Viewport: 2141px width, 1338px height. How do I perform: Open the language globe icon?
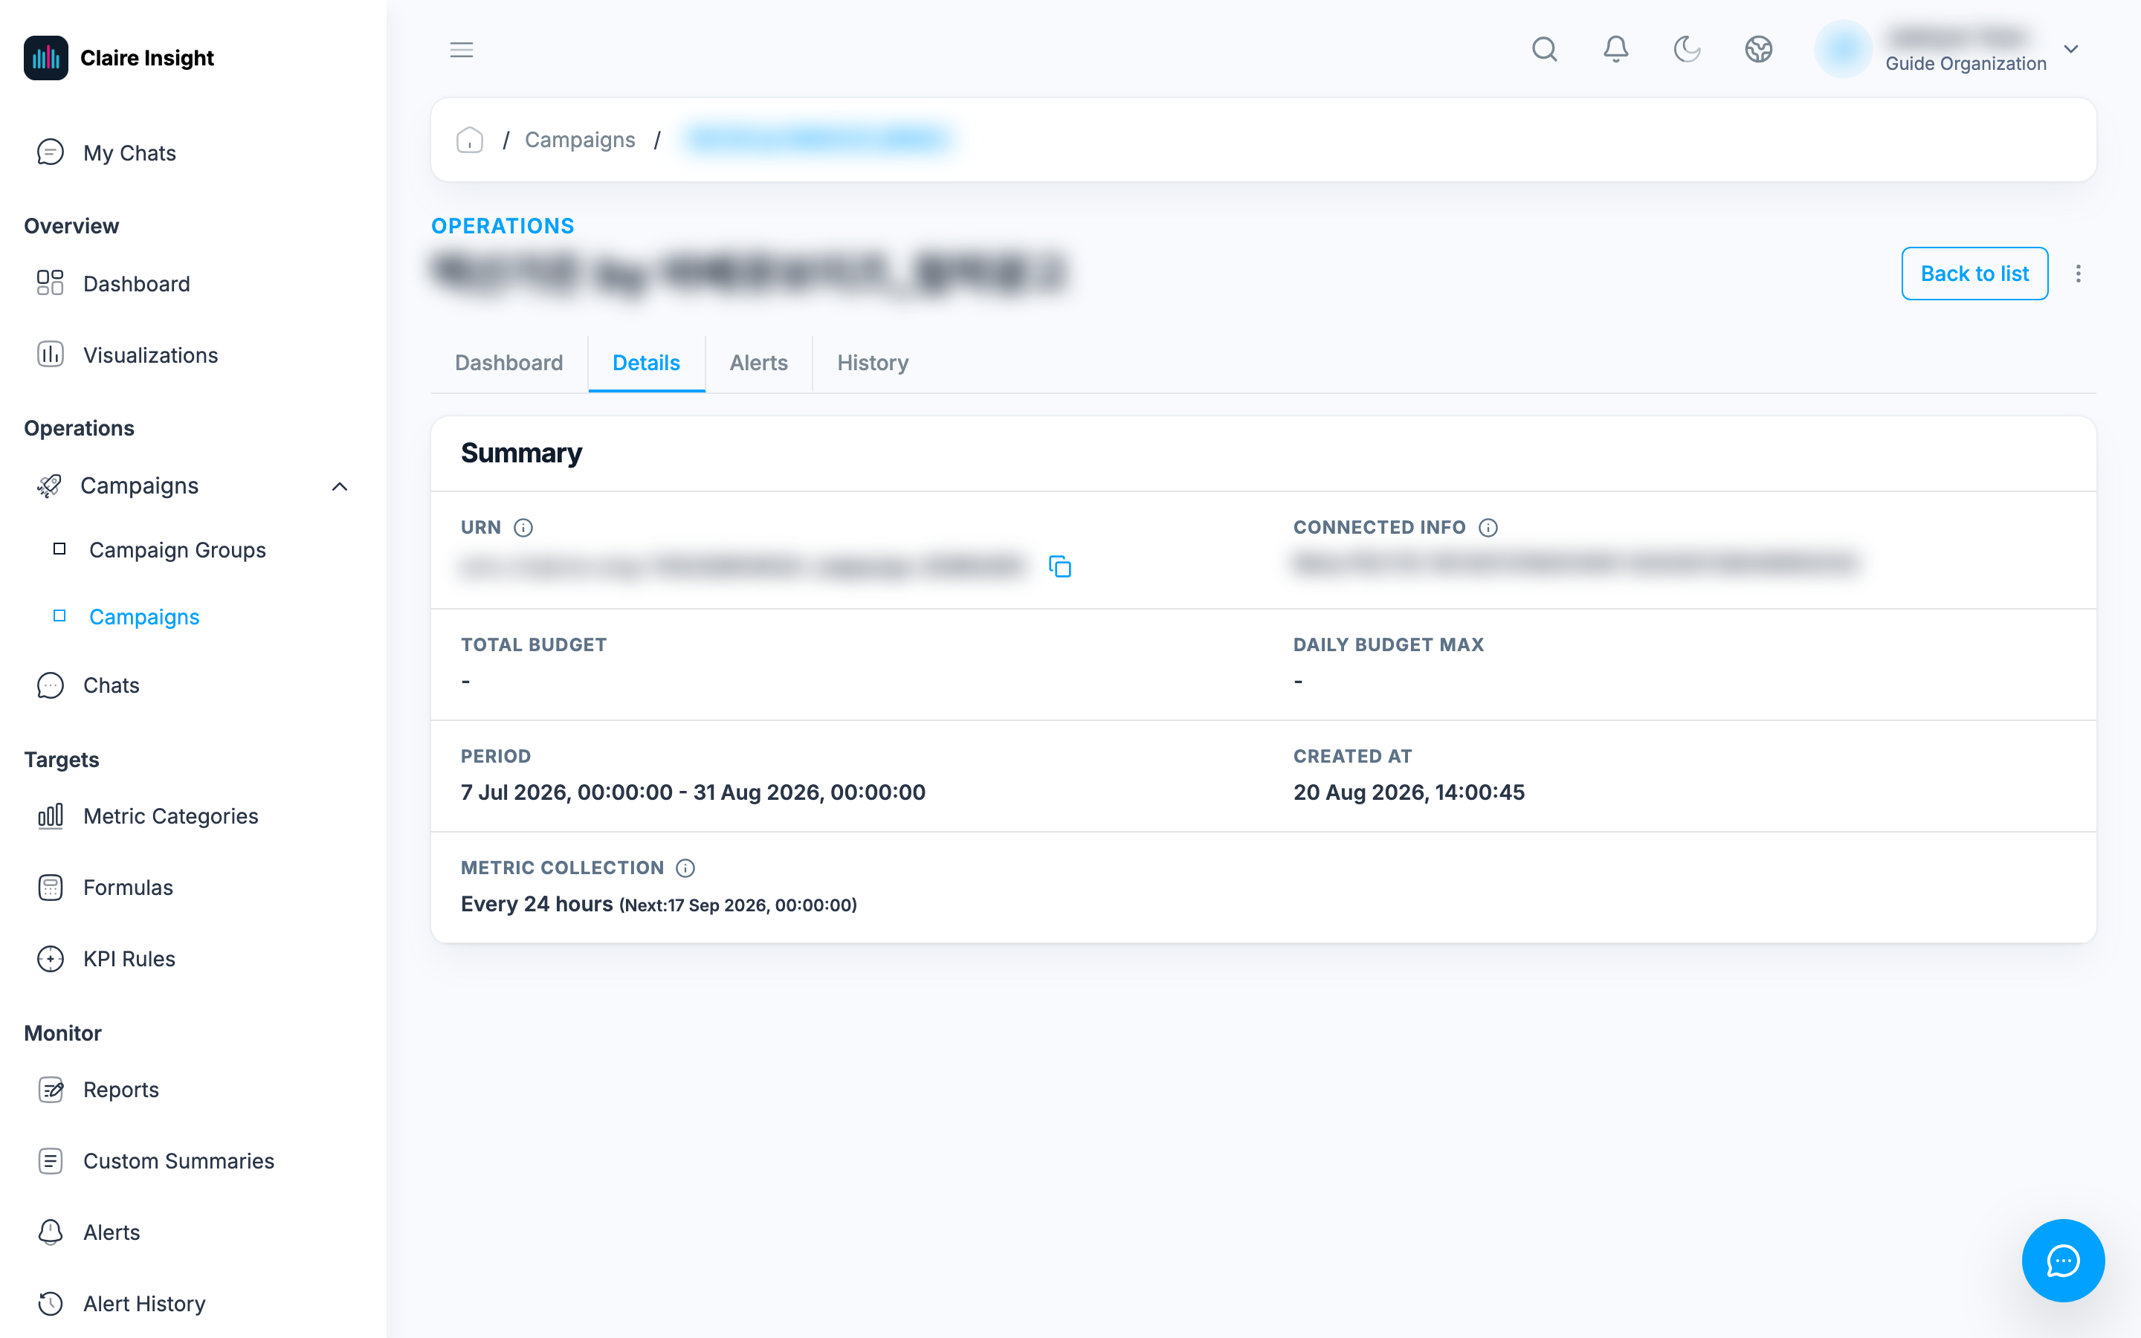coord(1758,50)
